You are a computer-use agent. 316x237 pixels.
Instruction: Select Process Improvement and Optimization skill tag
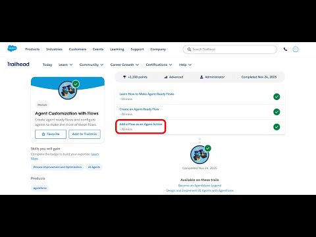57,167
